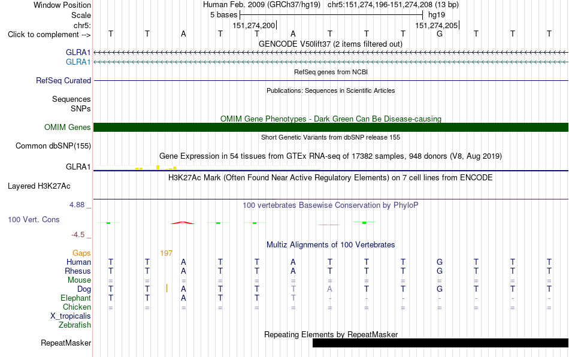
Task: Open the dark blue GLRA1 GENCODE track label
Action: pyautogui.click(x=78, y=52)
